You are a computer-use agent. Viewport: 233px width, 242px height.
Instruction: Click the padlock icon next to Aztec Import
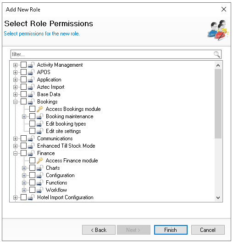tap(31, 87)
